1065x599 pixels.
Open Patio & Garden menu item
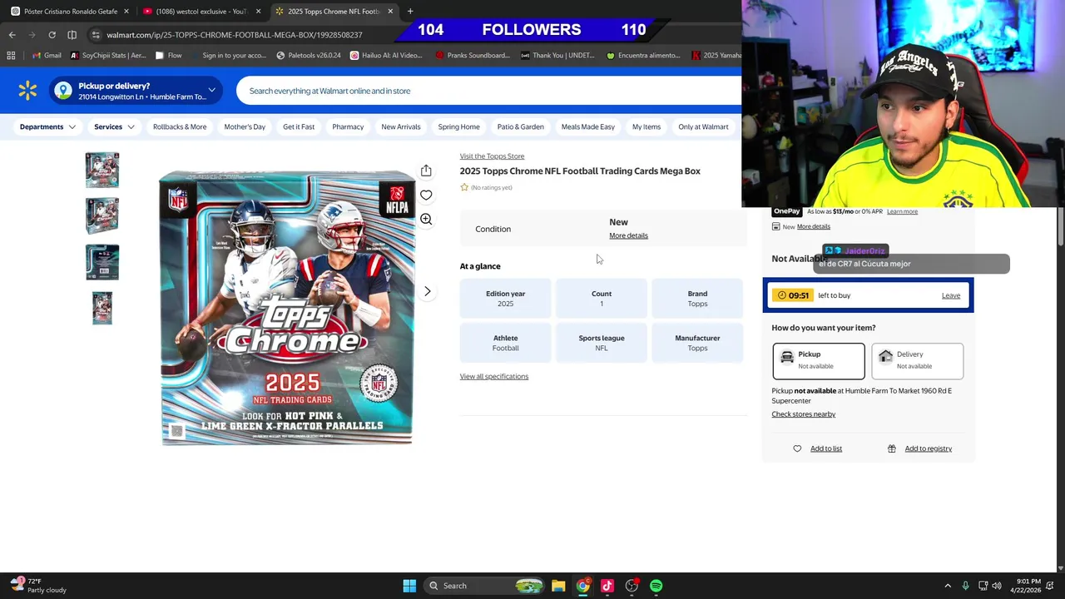[520, 126]
